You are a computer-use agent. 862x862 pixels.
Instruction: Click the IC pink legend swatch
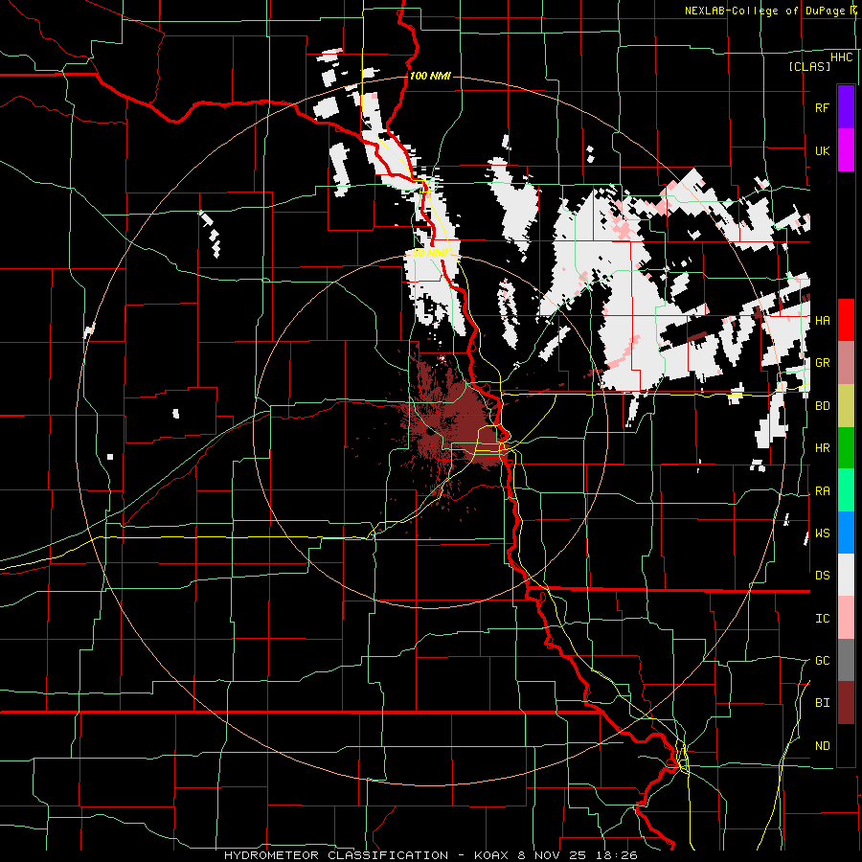[x=846, y=618]
